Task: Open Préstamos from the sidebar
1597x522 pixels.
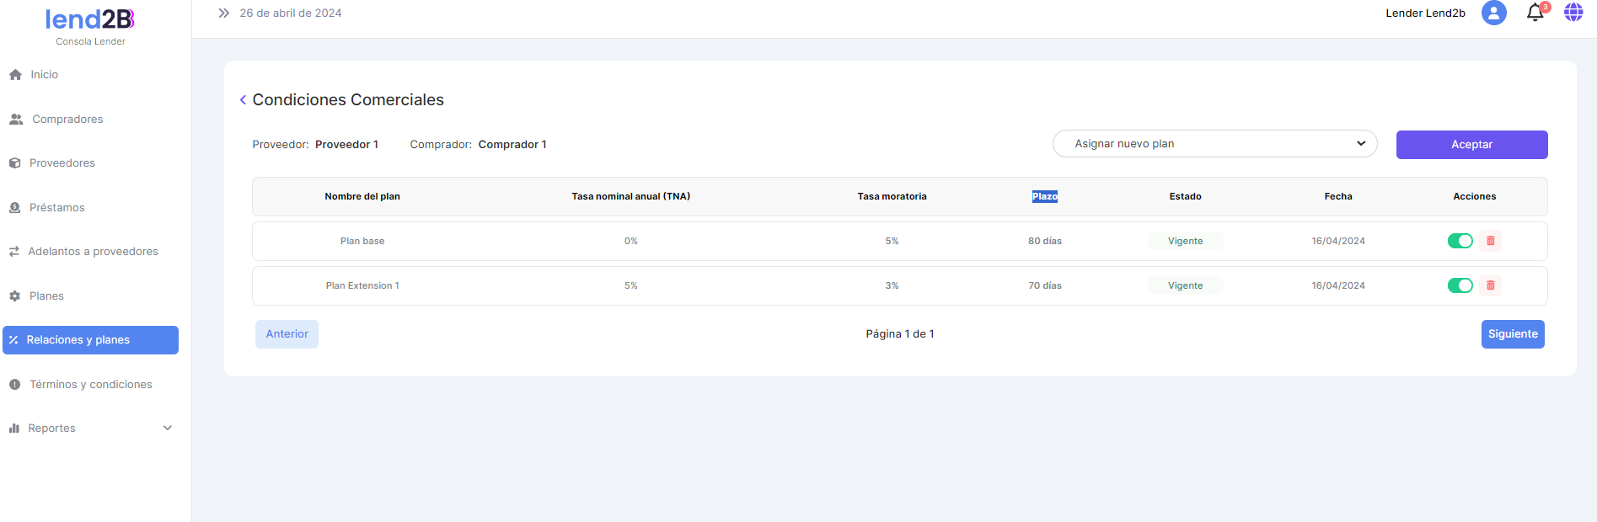Action: (x=56, y=208)
